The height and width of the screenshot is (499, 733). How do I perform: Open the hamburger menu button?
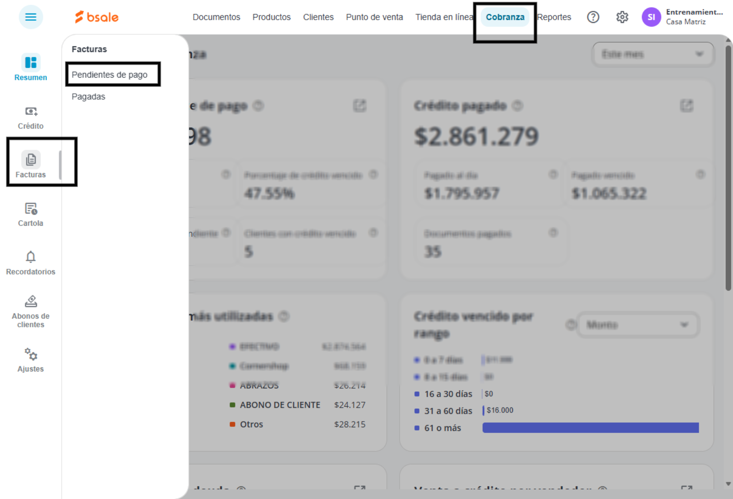[31, 17]
